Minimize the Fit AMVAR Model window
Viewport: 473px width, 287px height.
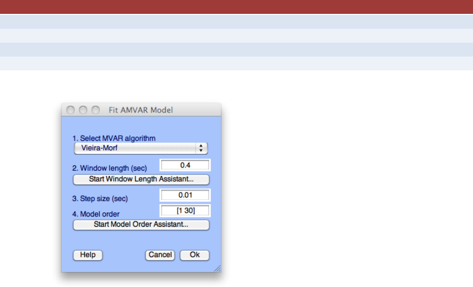coord(83,110)
